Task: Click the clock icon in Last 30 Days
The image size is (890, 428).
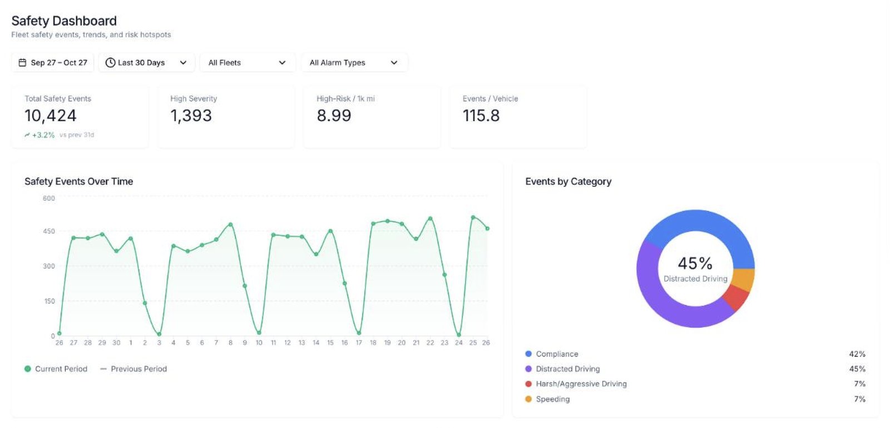Action: 110,63
